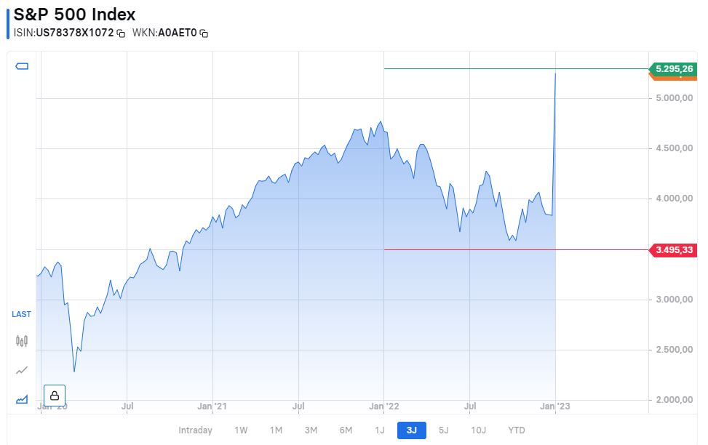The width and height of the screenshot is (708, 445).
Task: Select the line chart type icon
Action: (x=21, y=369)
